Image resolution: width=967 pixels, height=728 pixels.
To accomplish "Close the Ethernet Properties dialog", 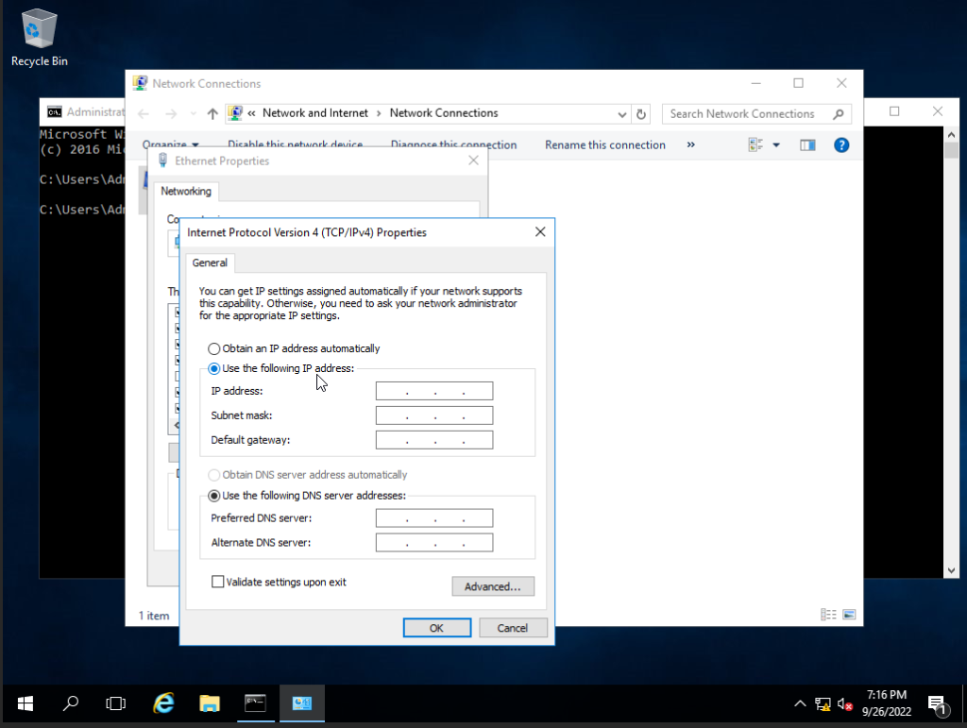I will pos(473,161).
